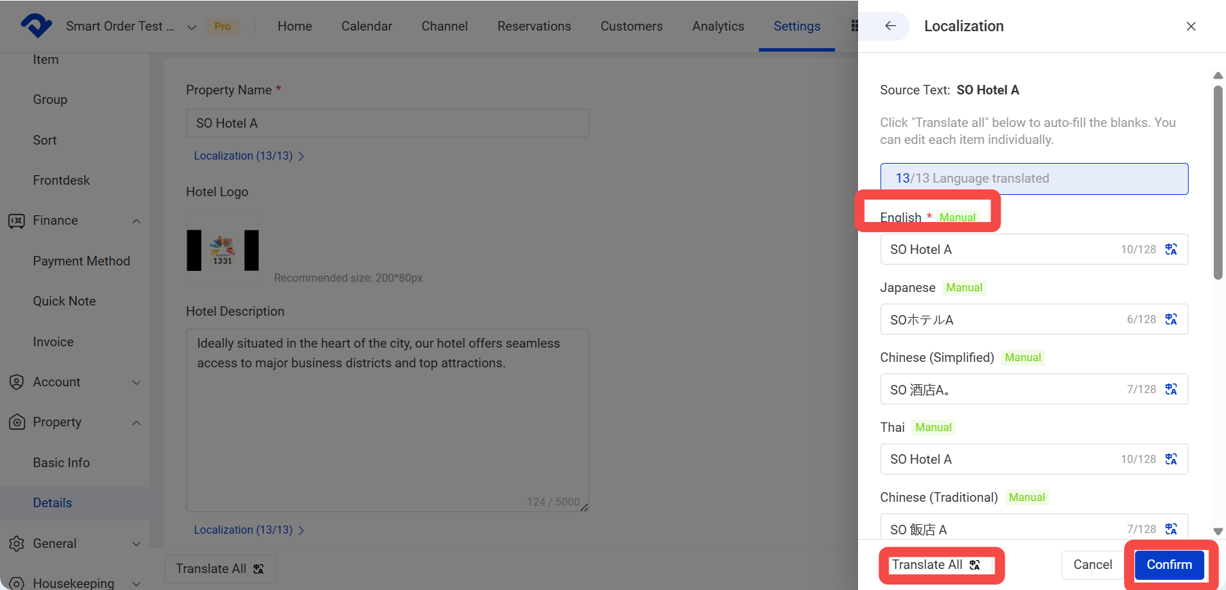Open the Smart Order Test property dropdown

tap(191, 27)
